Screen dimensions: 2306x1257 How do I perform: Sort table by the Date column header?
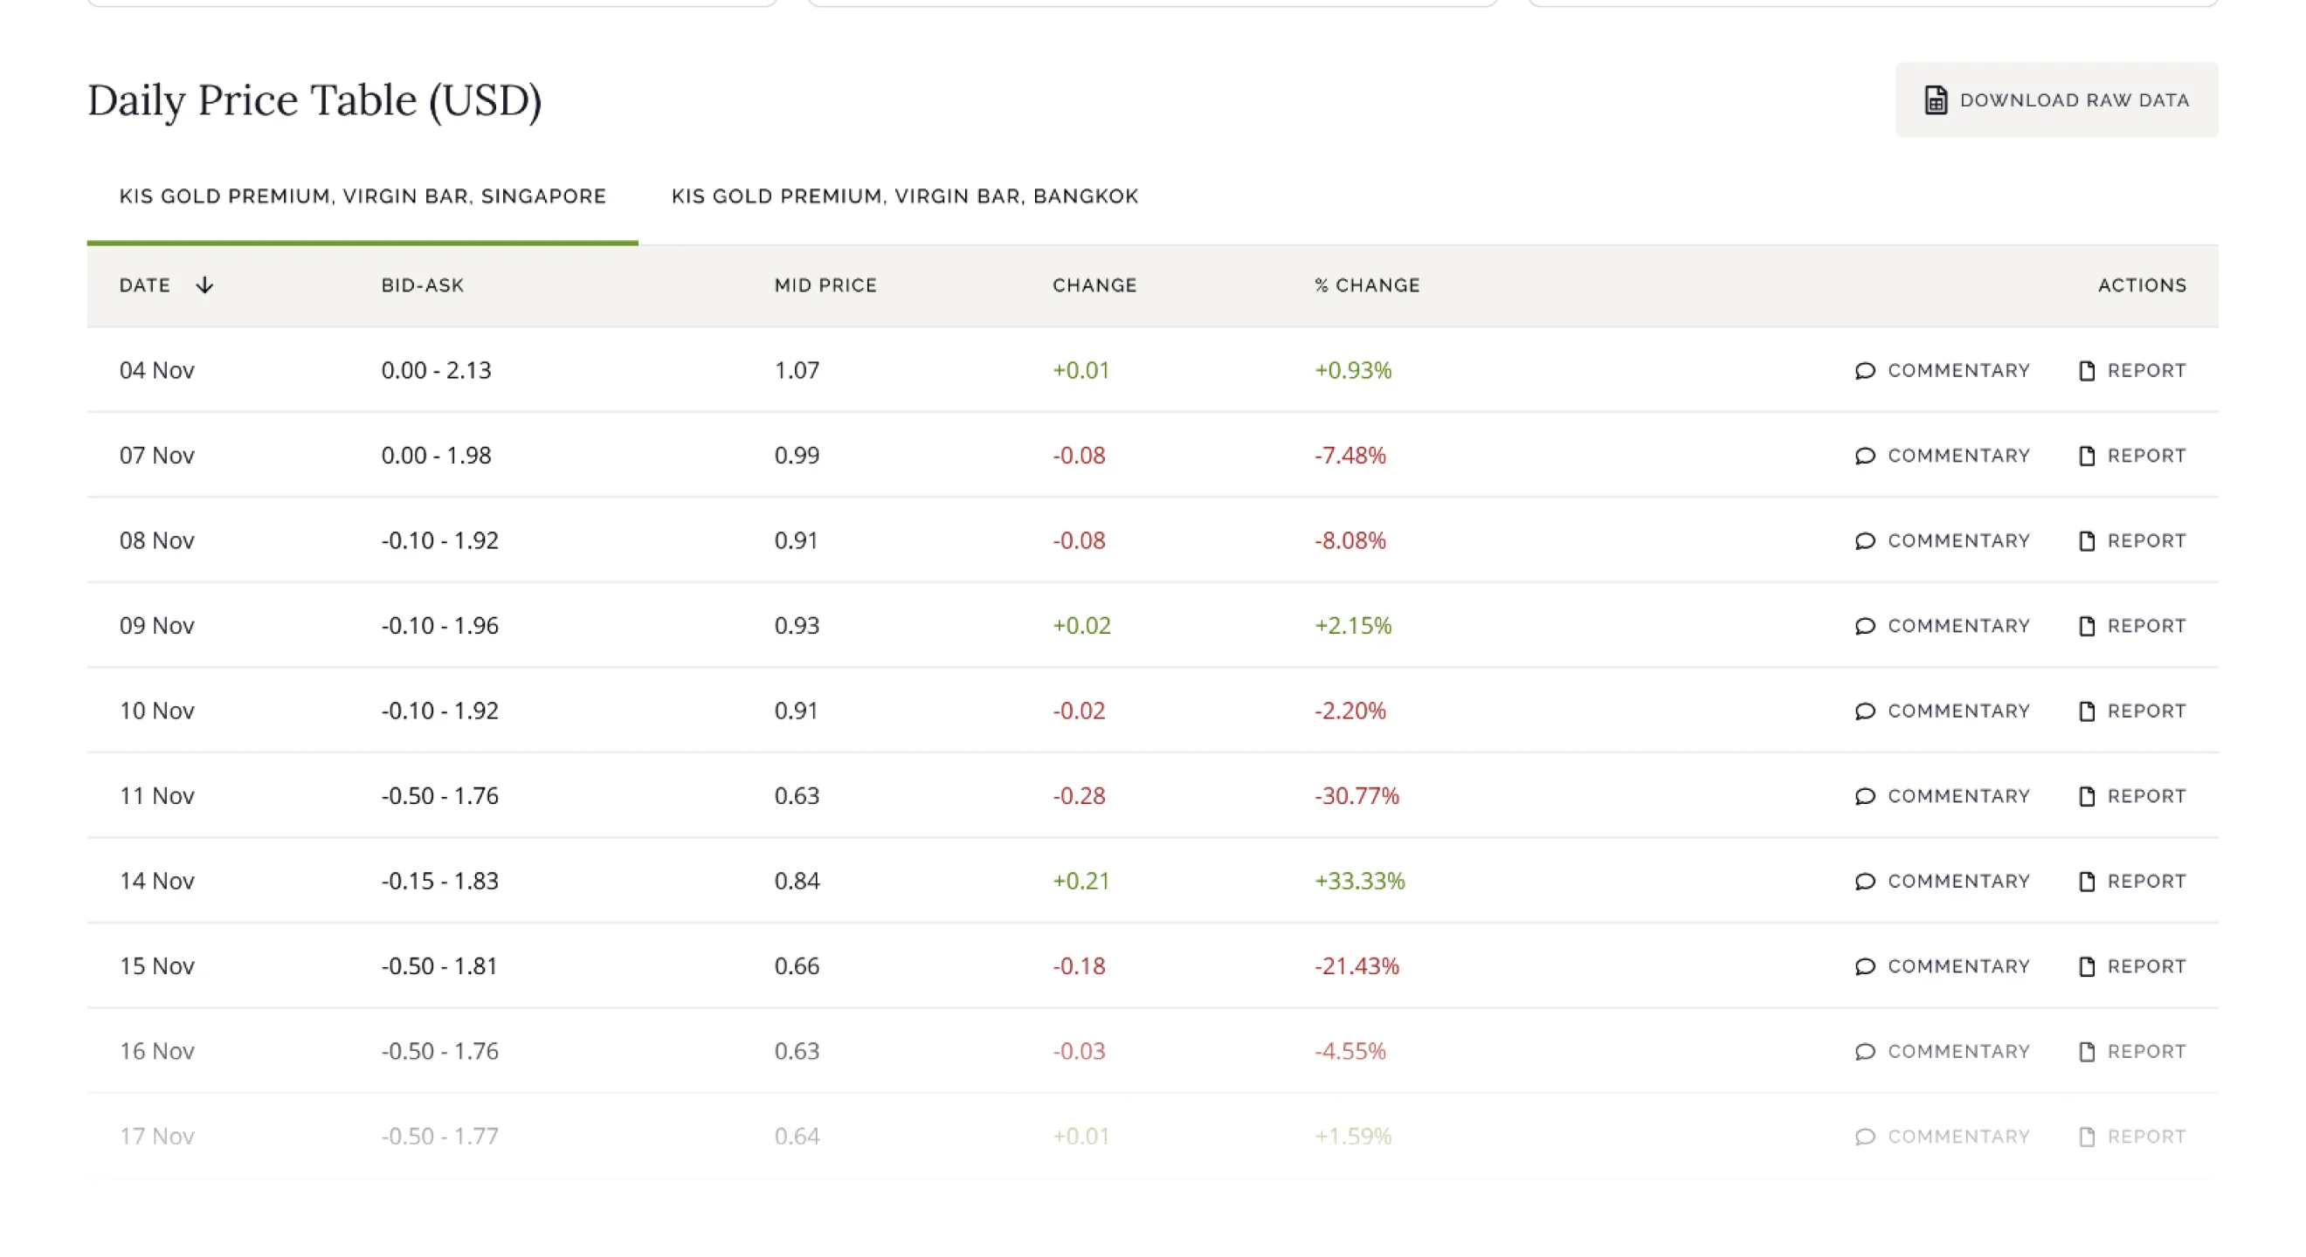click(x=145, y=285)
